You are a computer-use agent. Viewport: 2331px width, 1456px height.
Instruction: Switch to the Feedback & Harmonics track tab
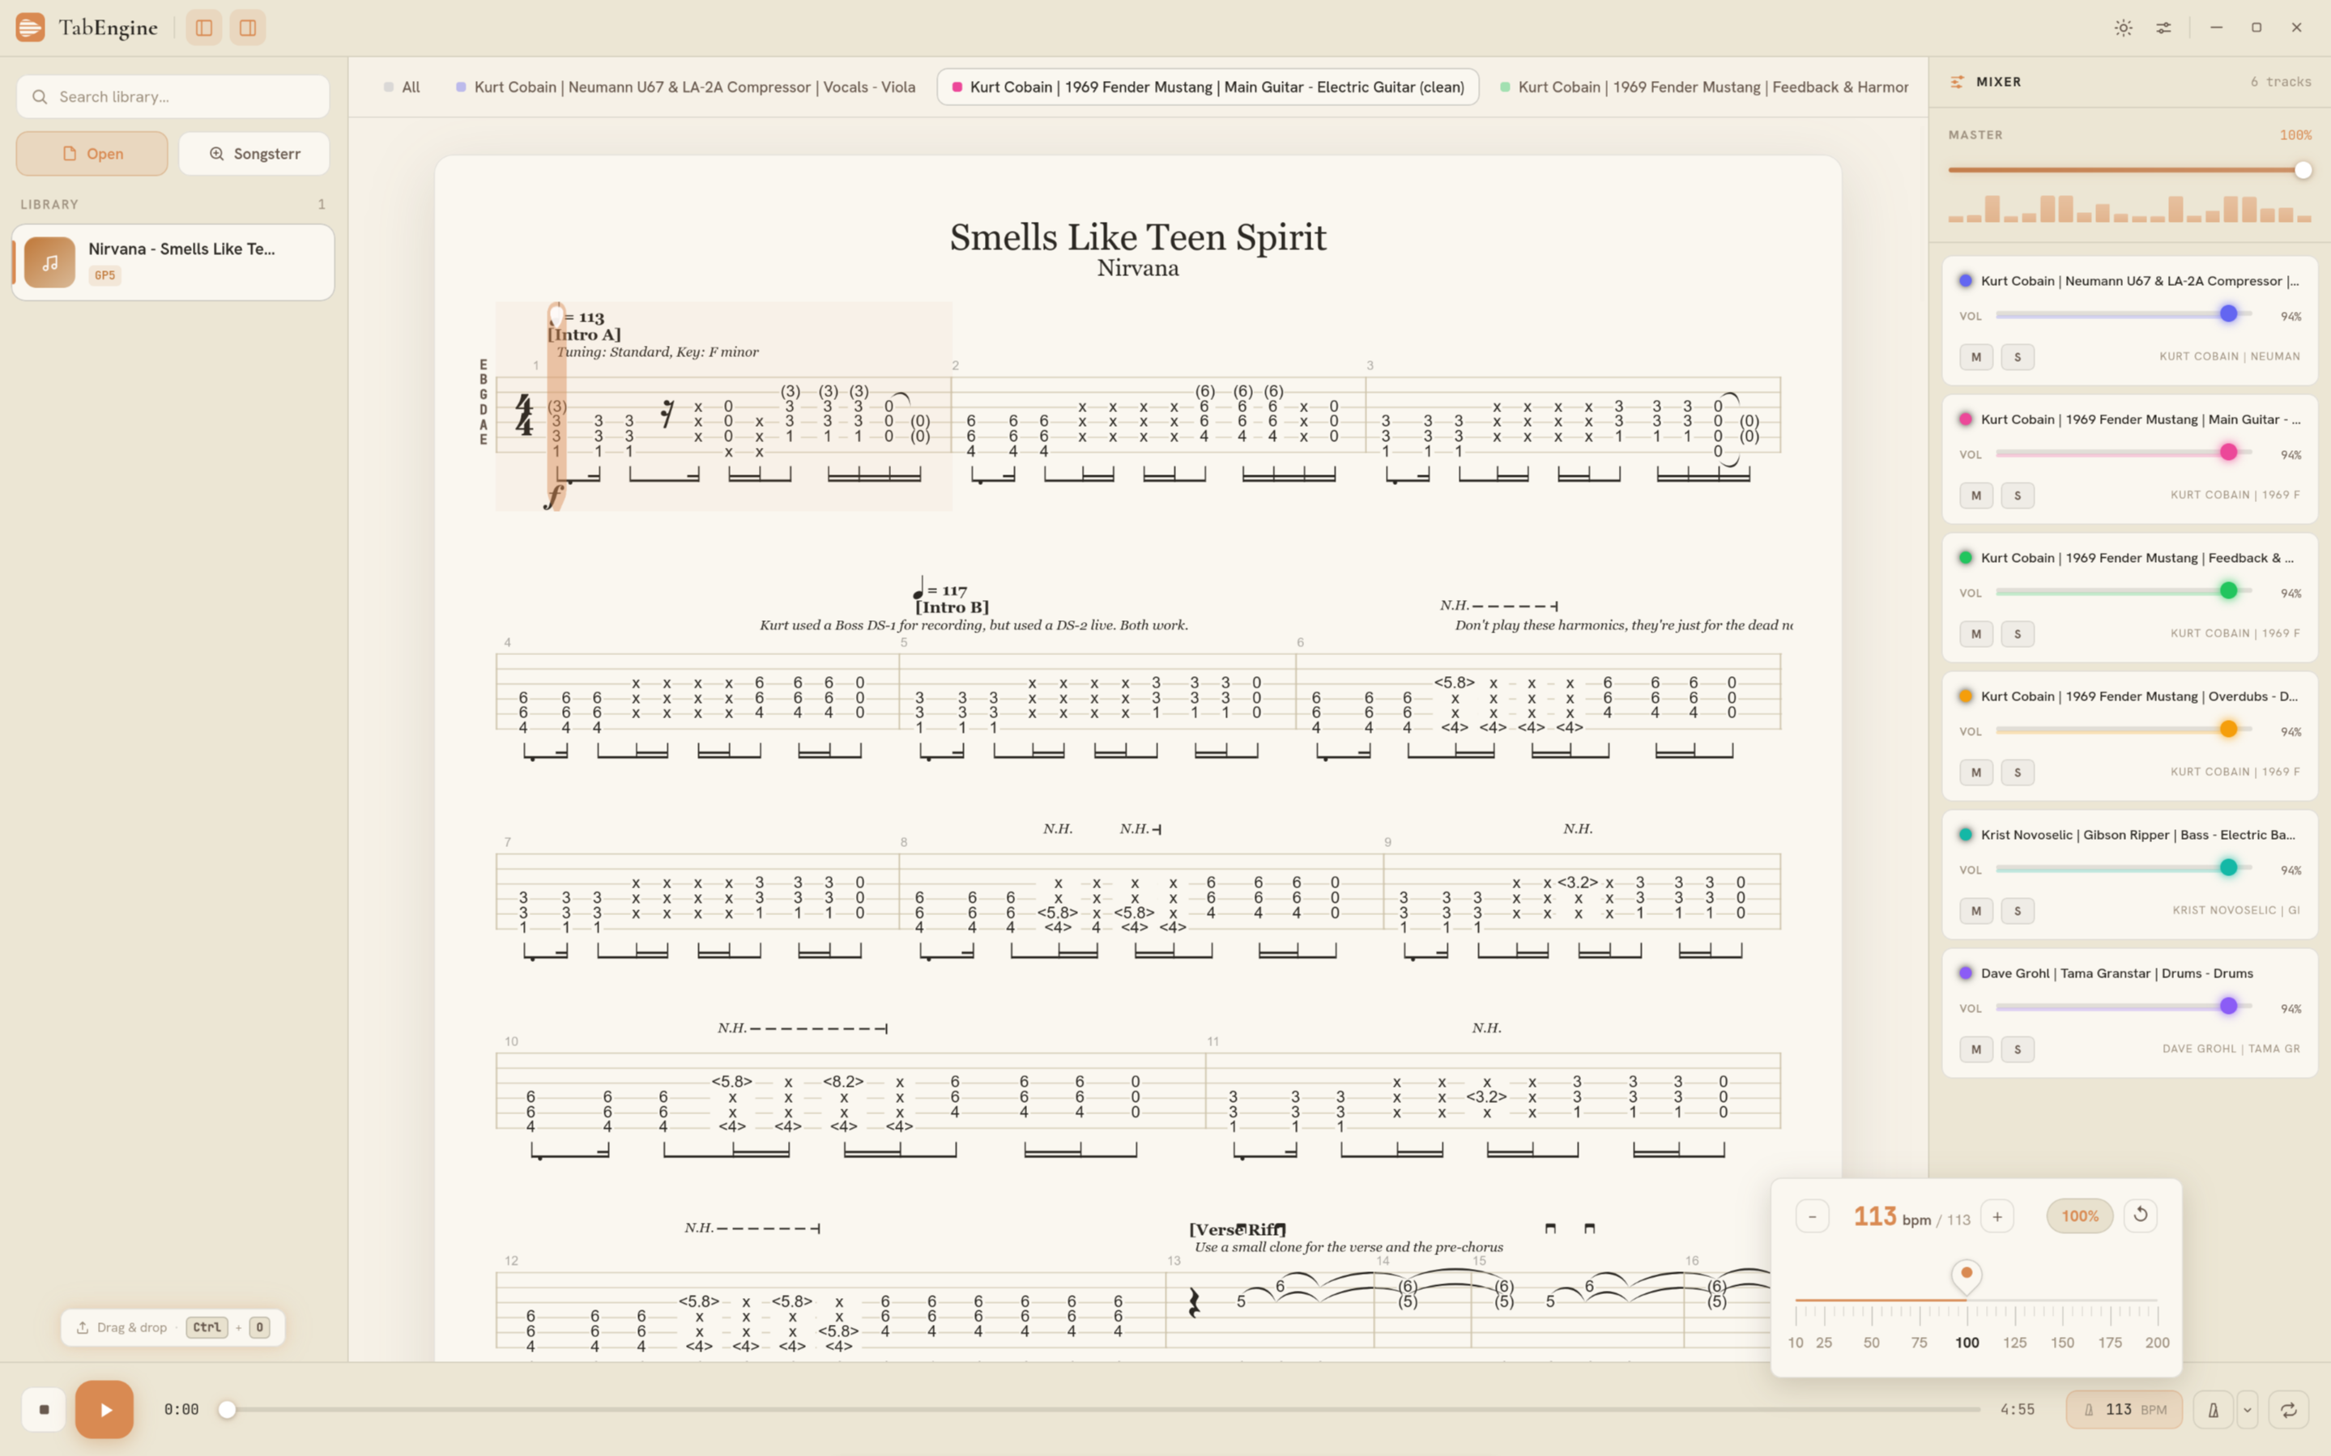tap(1704, 87)
